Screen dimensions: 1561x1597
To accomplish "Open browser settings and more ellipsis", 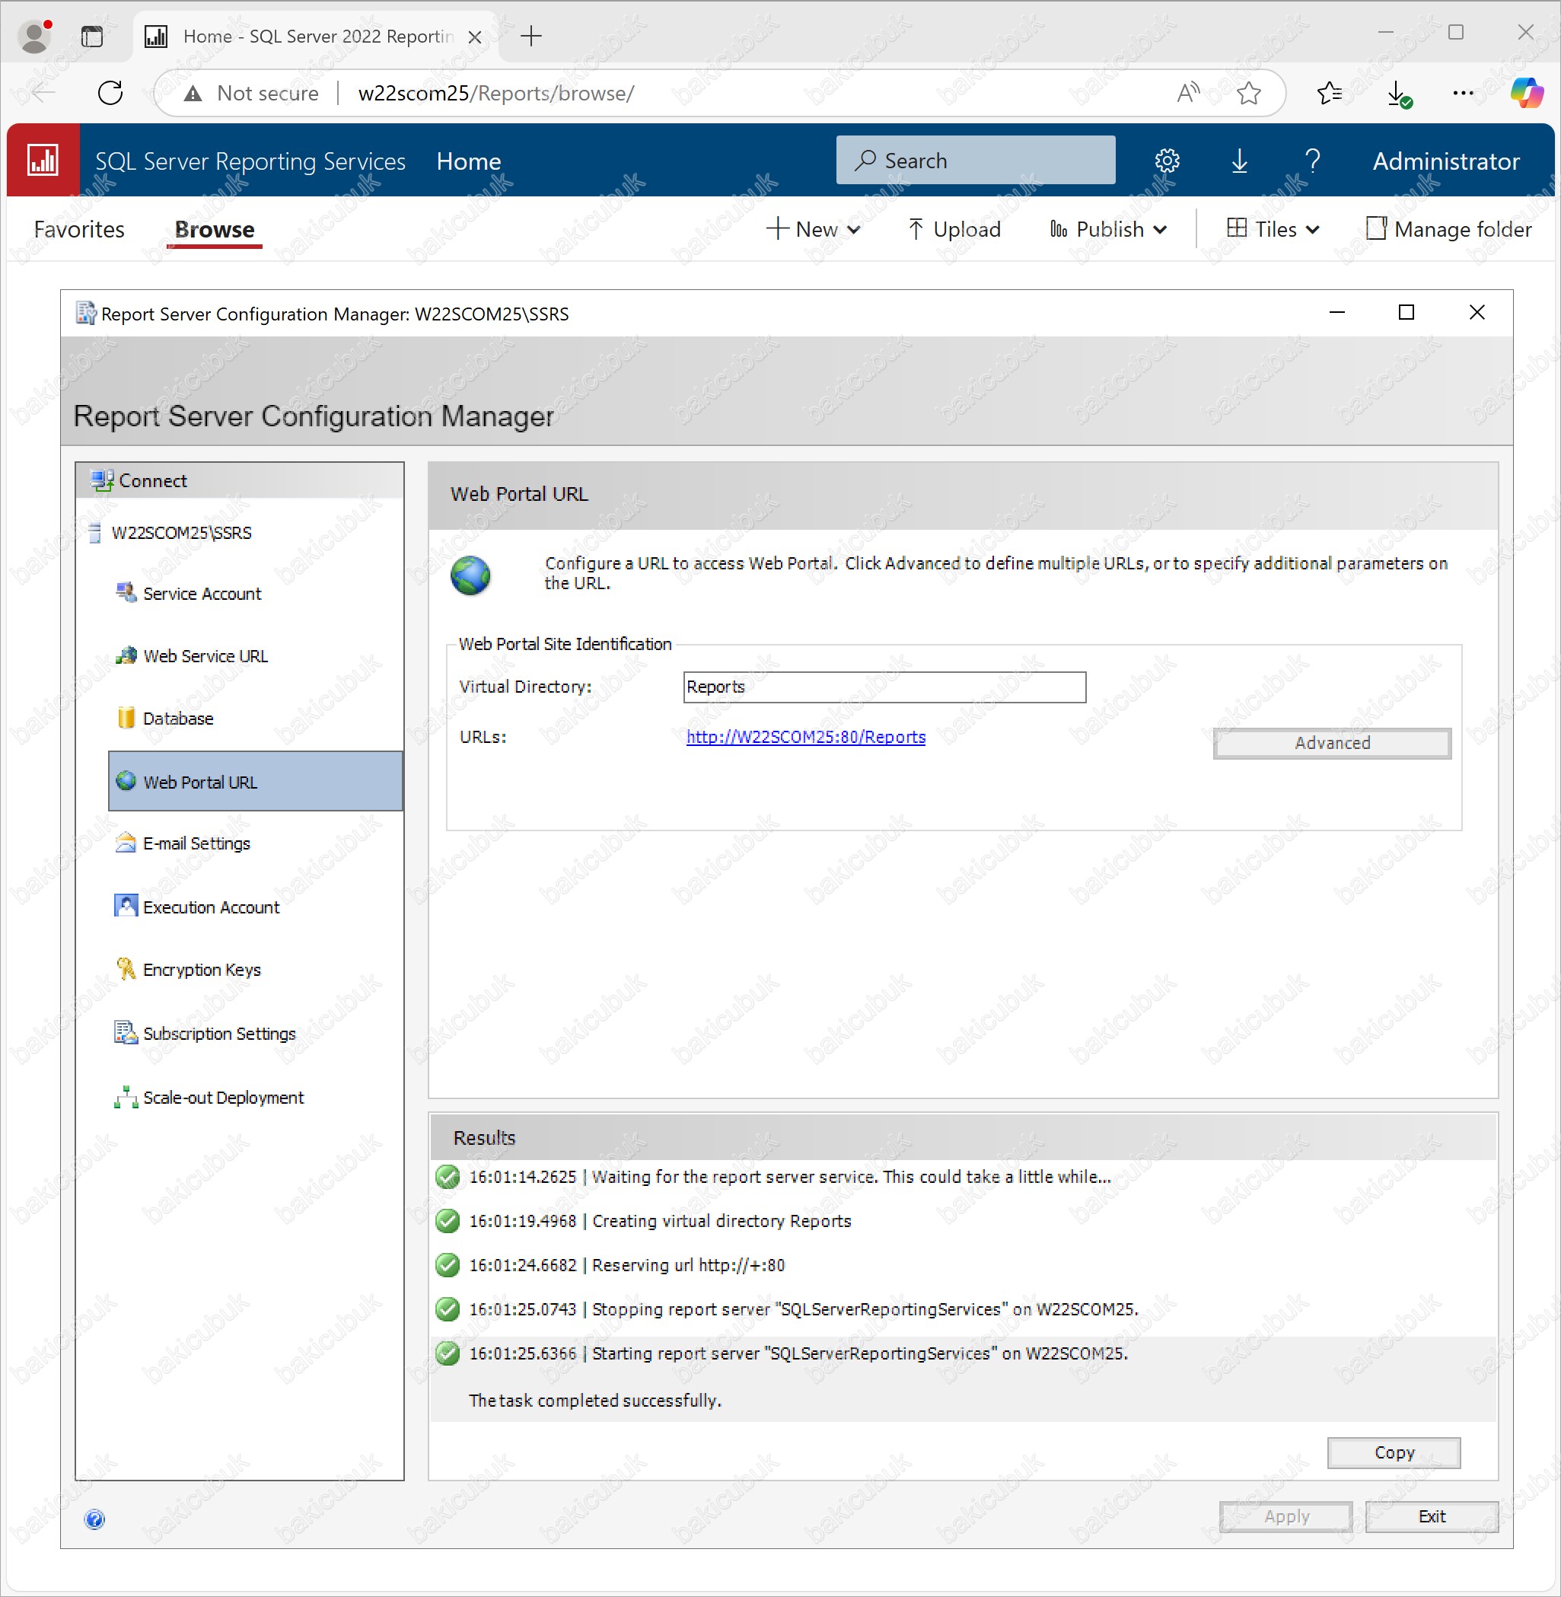I will tap(1463, 93).
